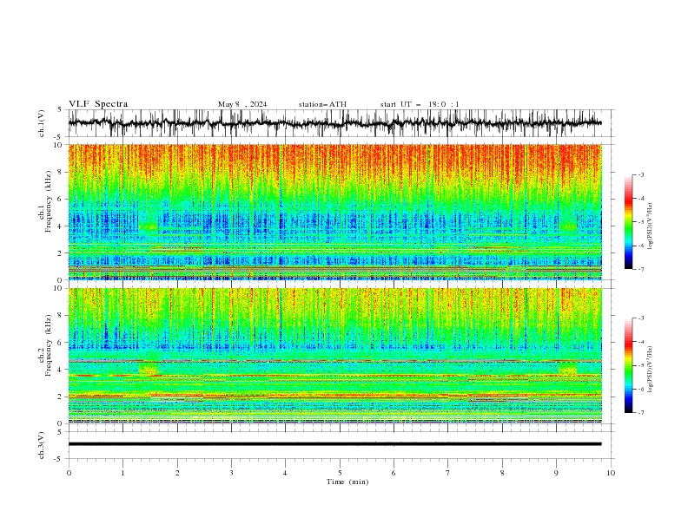Click the "-7" tick on ch.2 colorbar
The height and width of the screenshot is (531, 688).
641,413
